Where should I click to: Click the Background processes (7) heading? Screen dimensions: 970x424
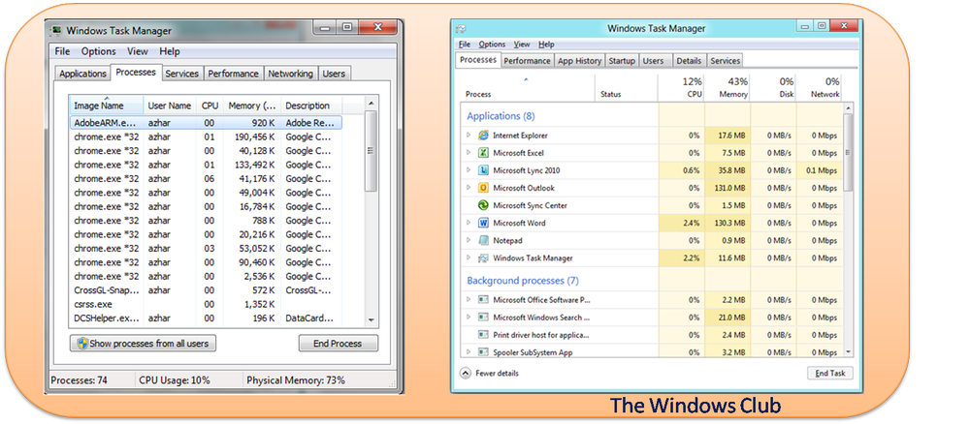pos(523,281)
